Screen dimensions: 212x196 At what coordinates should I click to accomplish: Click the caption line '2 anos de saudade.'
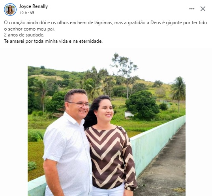tap(24, 35)
